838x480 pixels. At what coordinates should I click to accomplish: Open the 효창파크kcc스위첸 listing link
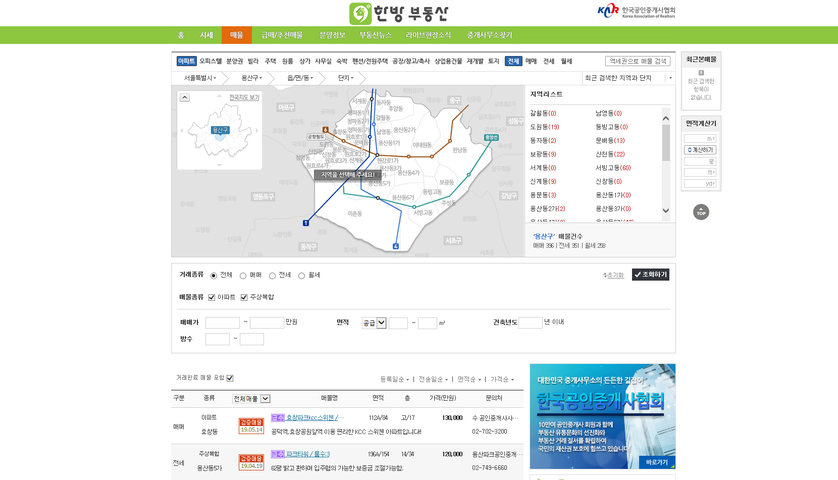pos(315,418)
